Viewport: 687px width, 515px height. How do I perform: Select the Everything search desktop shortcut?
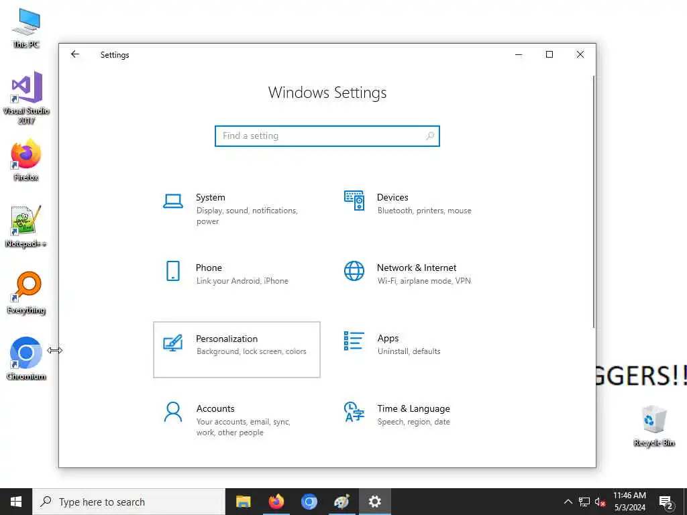click(x=26, y=293)
